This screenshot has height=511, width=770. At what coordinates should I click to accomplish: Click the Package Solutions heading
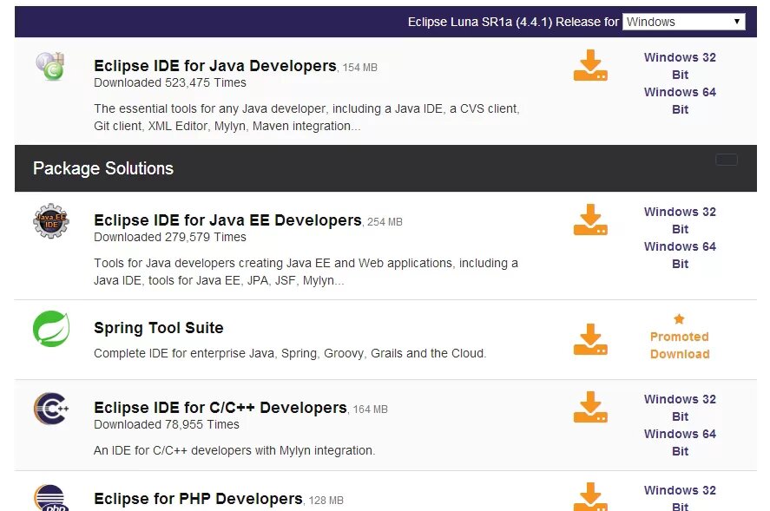103,168
